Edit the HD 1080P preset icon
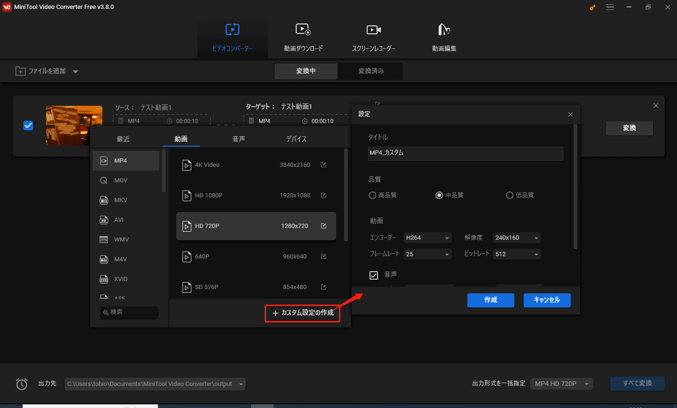Screen dimensions: 677x408 (x=323, y=196)
